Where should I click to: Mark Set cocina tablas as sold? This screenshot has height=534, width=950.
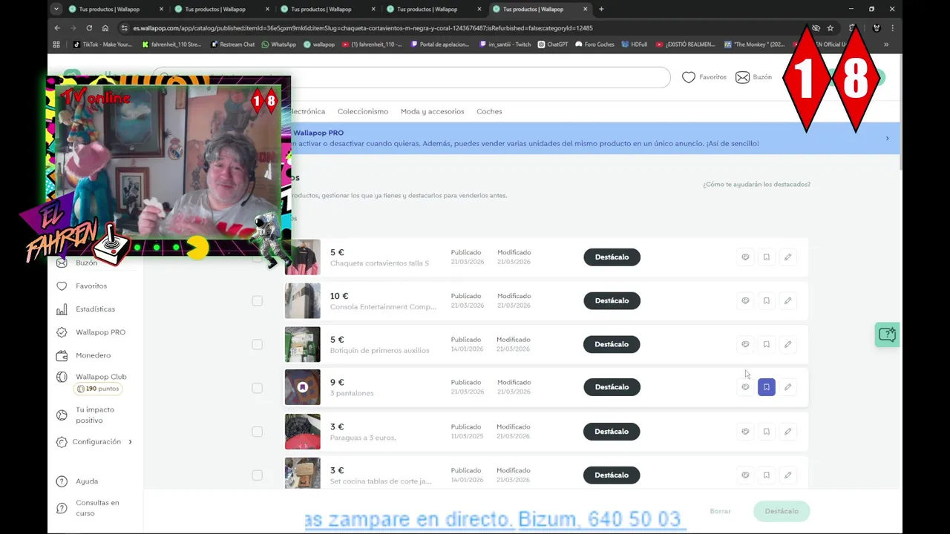(745, 475)
